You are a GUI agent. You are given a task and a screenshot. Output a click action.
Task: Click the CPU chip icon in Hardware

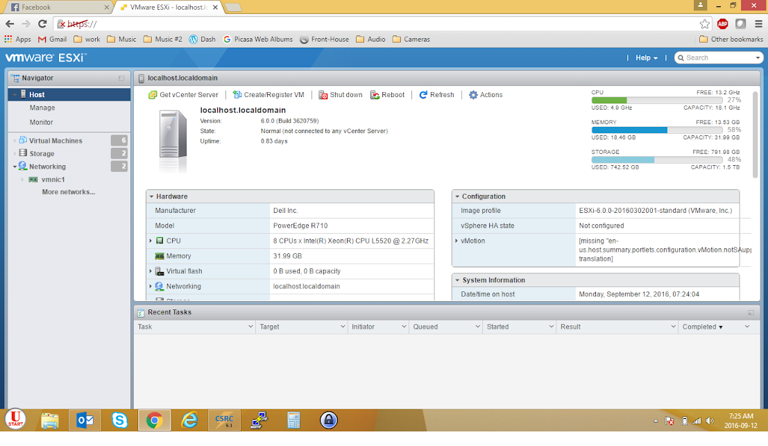159,241
